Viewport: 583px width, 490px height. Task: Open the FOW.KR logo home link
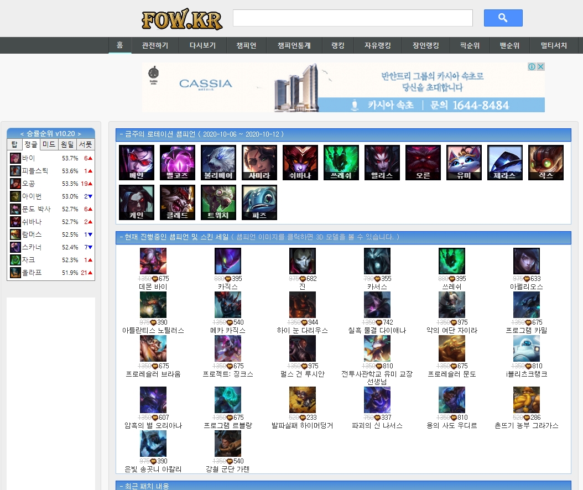(x=182, y=19)
